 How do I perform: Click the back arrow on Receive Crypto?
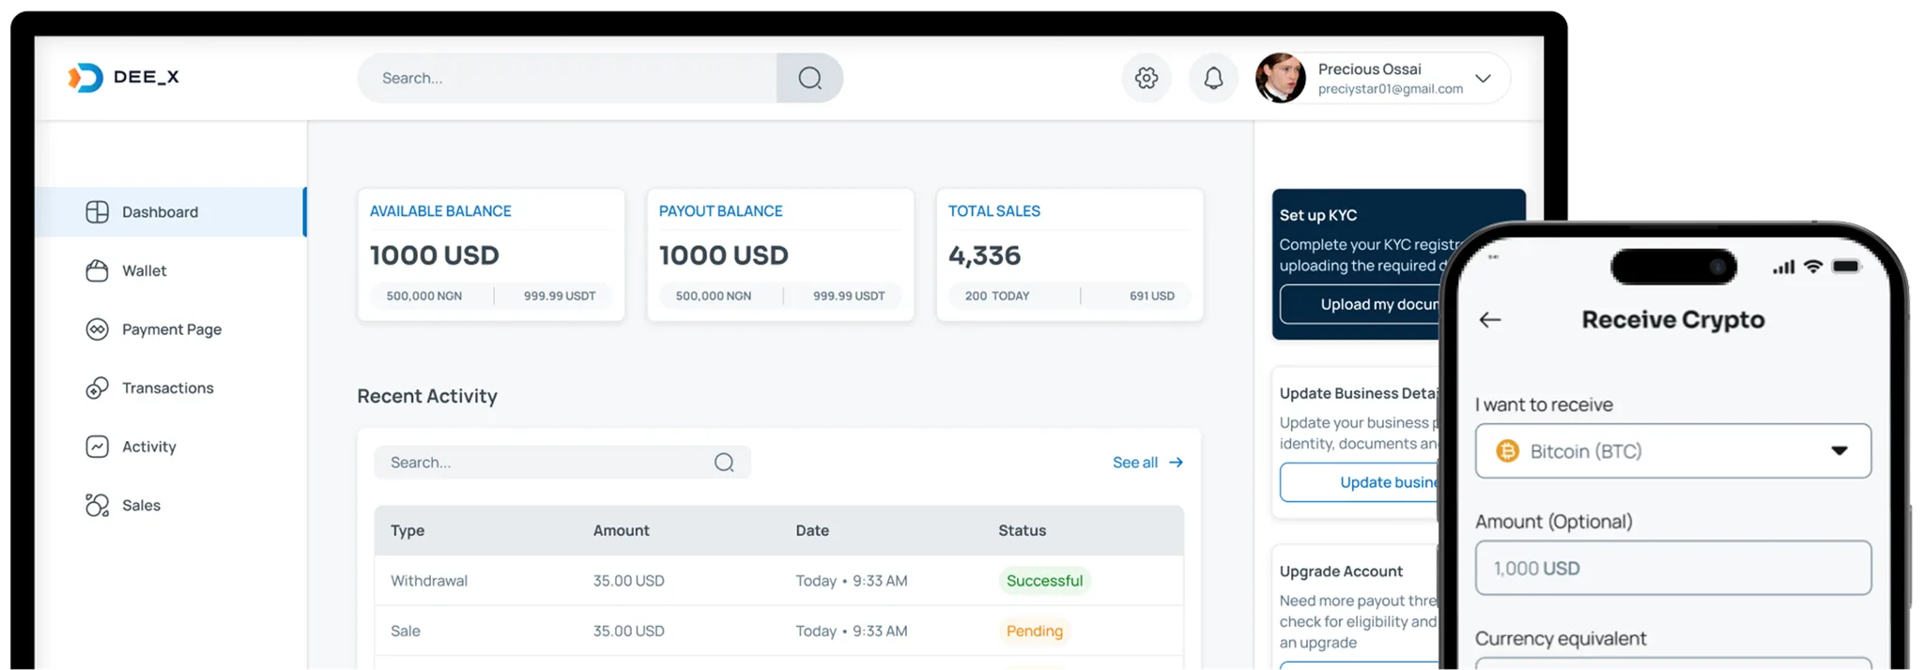[x=1490, y=320]
